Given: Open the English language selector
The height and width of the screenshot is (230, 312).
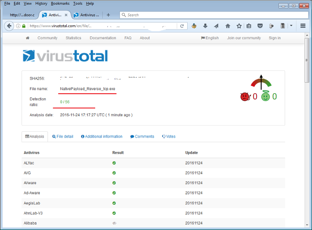Looking at the screenshot, I should pos(210,38).
